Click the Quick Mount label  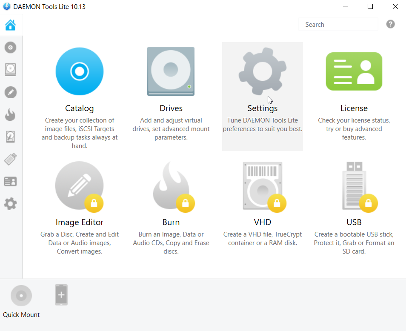pos(21,315)
